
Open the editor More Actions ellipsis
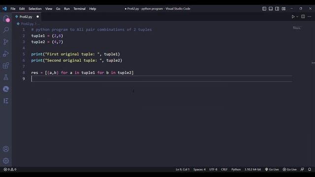tap(310, 17)
